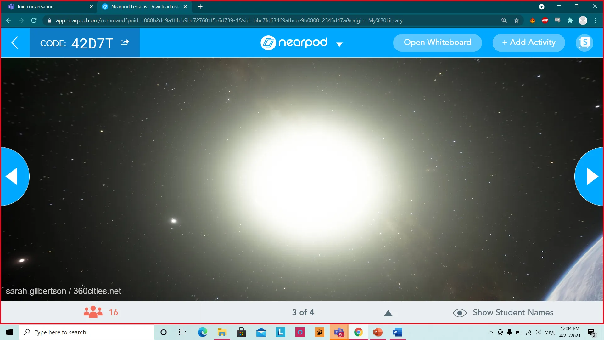The image size is (604, 340).
Task: Click the students group icon
Action: (93, 312)
